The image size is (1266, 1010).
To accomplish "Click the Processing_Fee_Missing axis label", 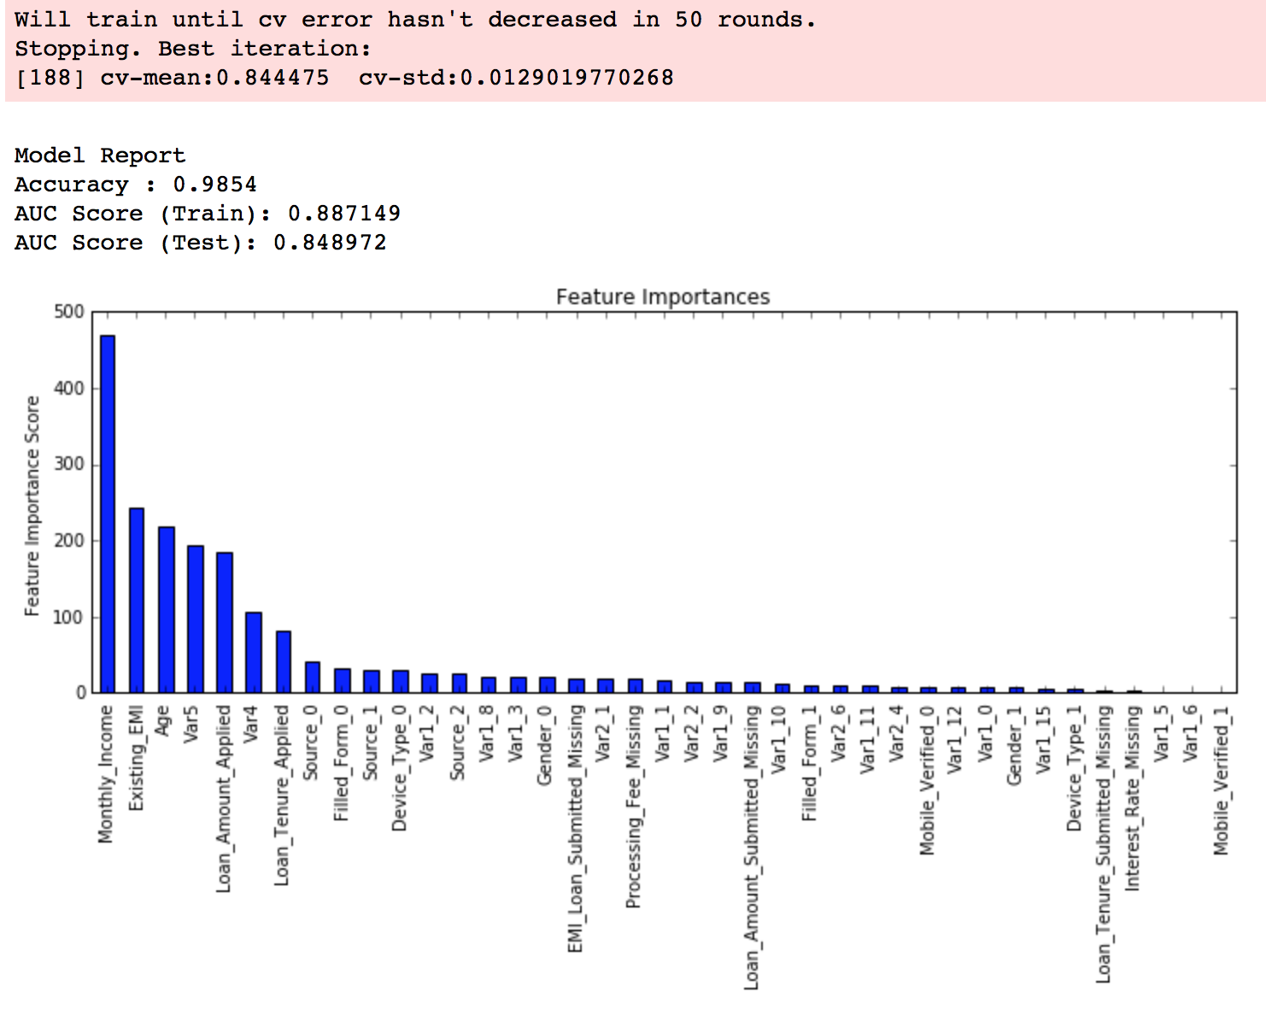I will 634,807.
